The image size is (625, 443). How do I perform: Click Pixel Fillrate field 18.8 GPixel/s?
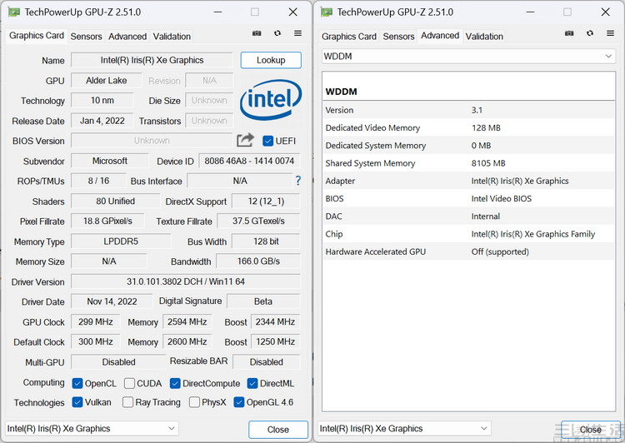[x=107, y=221]
